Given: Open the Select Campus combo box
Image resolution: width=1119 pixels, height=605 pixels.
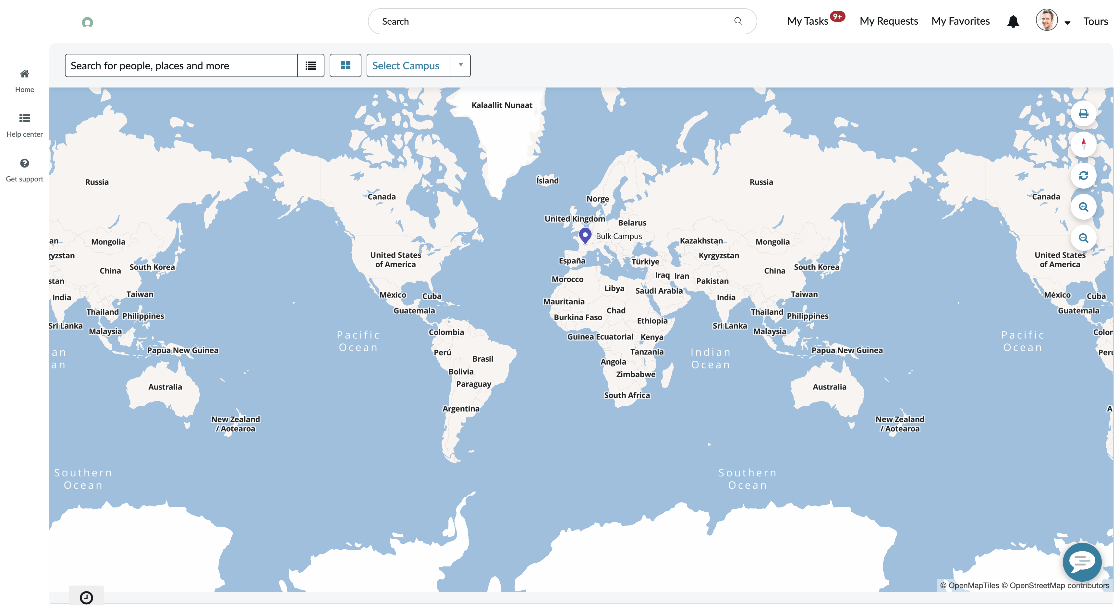Looking at the screenshot, I should point(418,65).
